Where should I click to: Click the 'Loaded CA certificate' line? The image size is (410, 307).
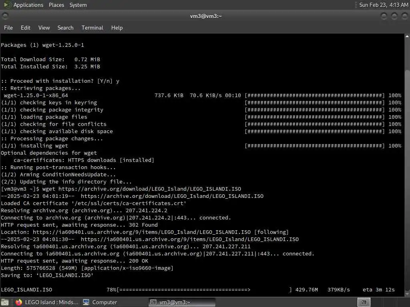click(94, 203)
